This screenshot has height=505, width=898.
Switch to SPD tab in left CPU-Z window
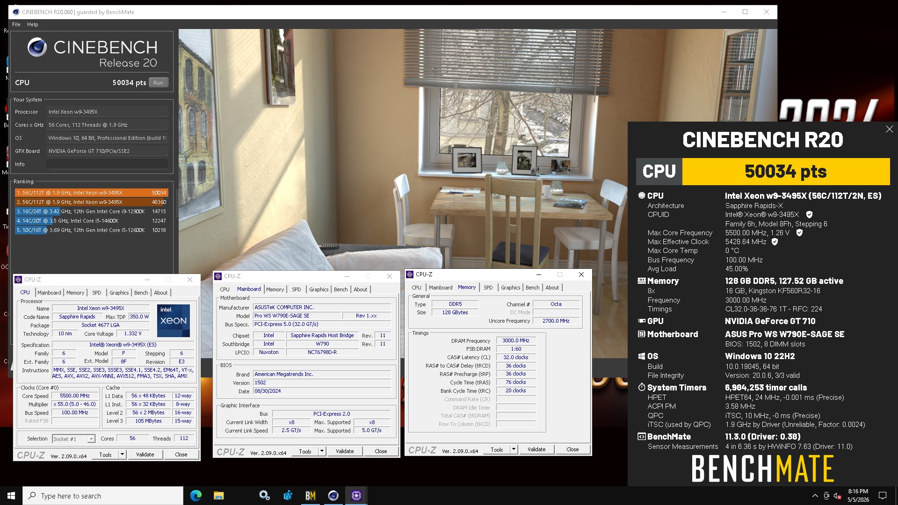tap(97, 293)
